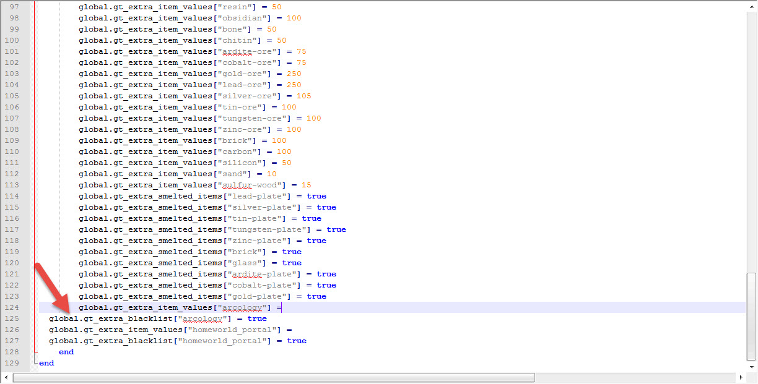
Task: Click the horizontal scrollbar left arrow
Action: [8, 377]
